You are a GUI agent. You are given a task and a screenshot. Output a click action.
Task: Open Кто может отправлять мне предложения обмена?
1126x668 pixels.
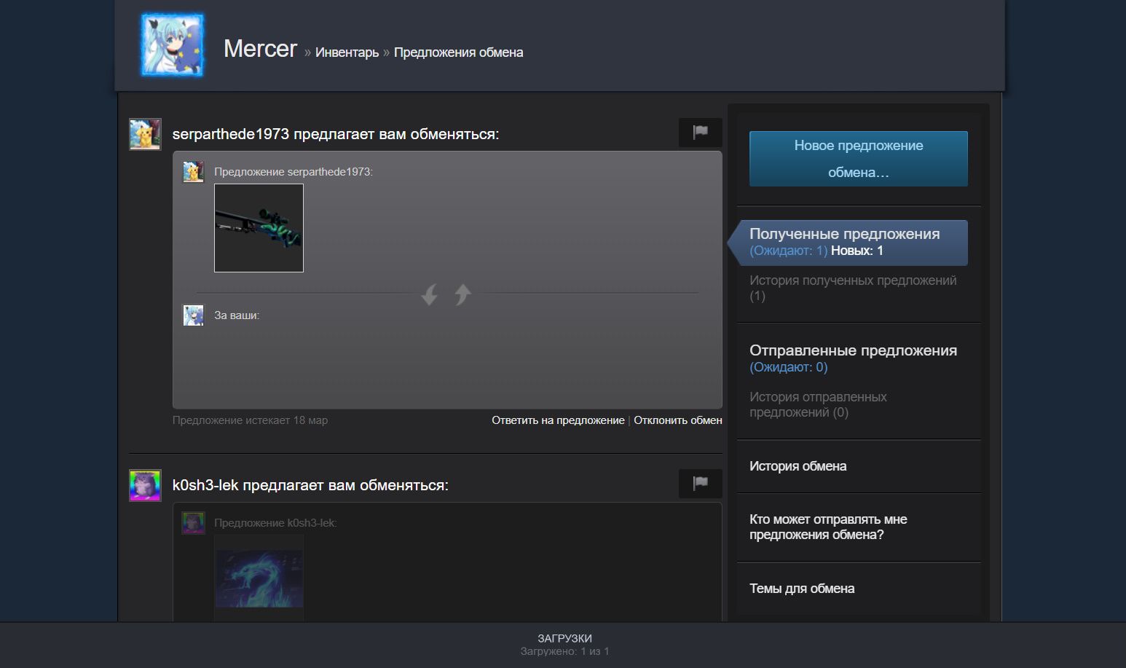tap(828, 527)
